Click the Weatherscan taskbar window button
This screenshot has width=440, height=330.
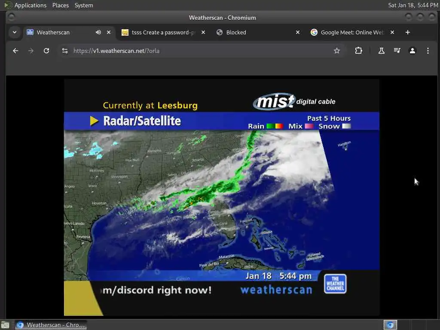[51, 325]
